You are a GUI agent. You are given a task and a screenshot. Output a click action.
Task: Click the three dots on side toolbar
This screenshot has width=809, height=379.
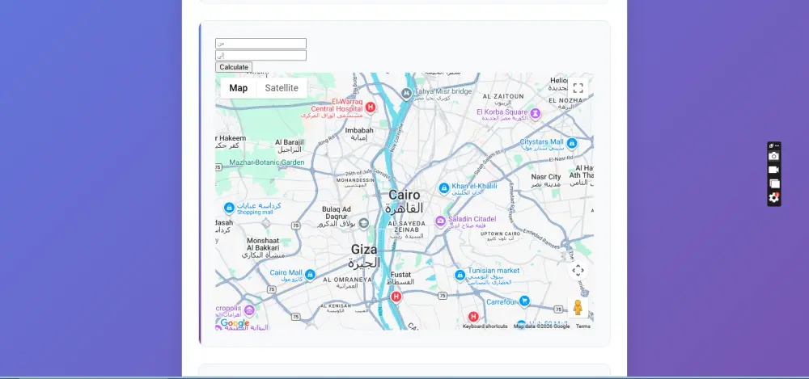(777, 146)
